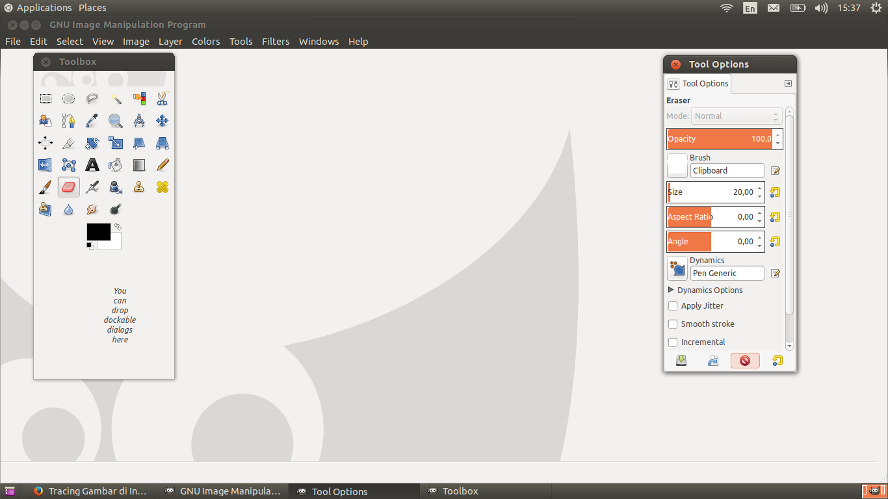Select the Paintbrush tool
The image size is (888, 499).
tap(46, 187)
